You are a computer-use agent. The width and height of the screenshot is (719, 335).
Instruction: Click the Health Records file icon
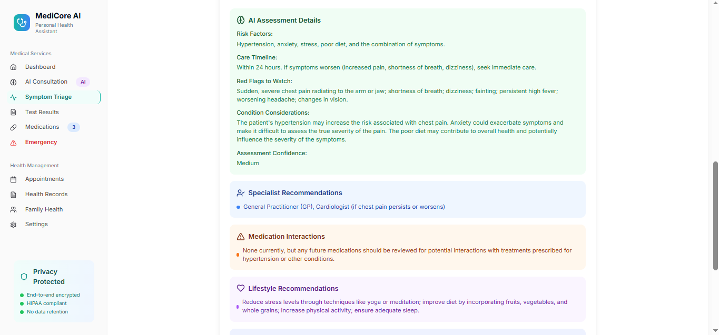[x=14, y=195]
